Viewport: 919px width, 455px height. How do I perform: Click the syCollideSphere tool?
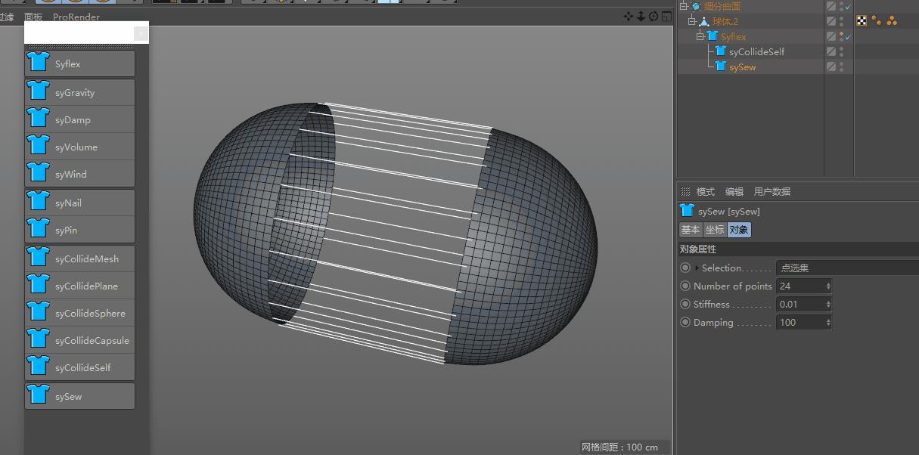pyautogui.click(x=79, y=312)
